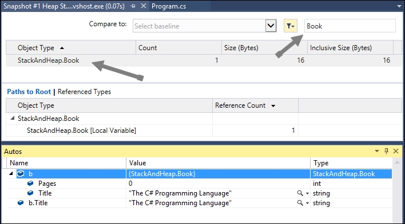This screenshot has height=224, width=405.
Task: Auto-hide Autos panel with pin icon
Action: coord(386,151)
